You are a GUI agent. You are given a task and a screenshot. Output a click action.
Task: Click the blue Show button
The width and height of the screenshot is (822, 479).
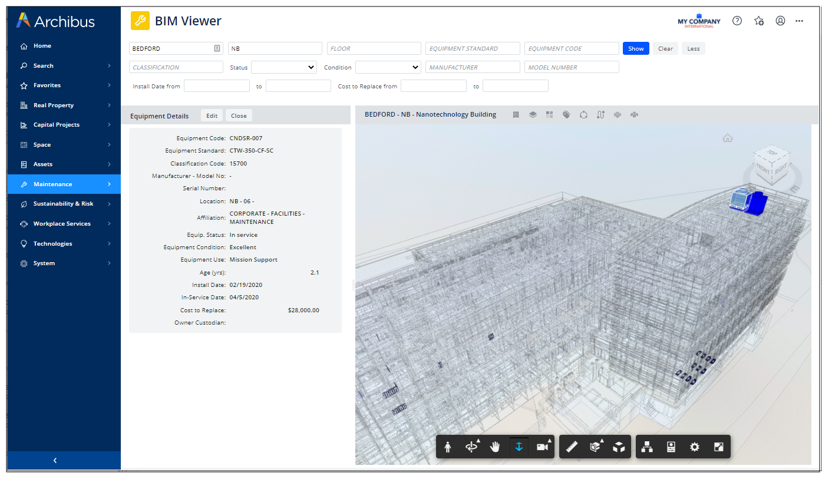(636, 49)
